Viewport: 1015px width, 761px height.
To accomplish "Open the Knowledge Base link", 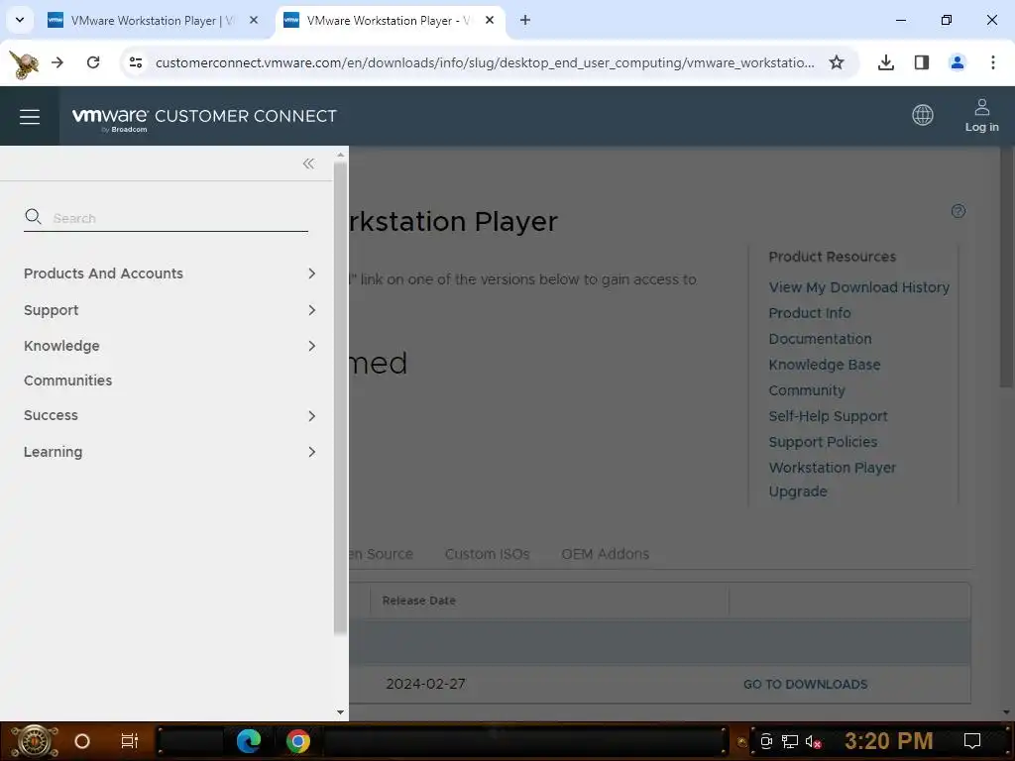I will (x=824, y=365).
